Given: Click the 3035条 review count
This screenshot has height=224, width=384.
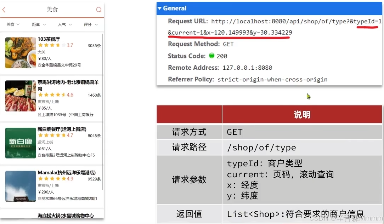Looking at the screenshot, I should [94, 46].
